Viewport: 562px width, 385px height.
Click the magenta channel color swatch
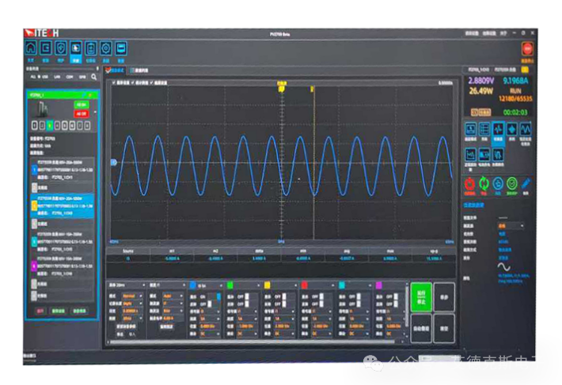coord(379,285)
